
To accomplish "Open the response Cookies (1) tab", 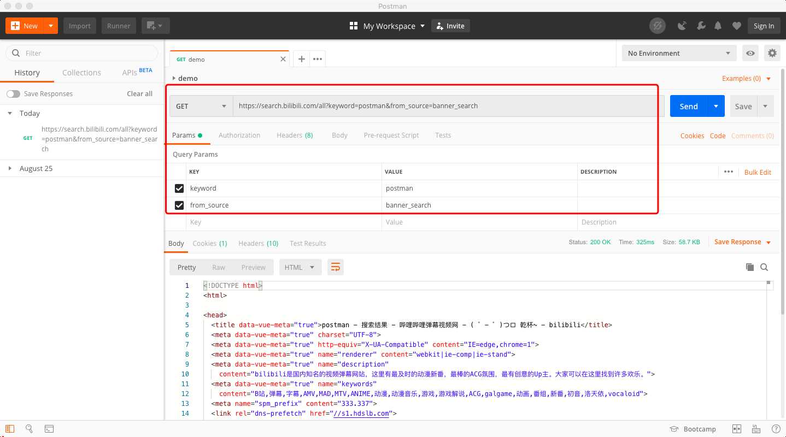I will (210, 243).
